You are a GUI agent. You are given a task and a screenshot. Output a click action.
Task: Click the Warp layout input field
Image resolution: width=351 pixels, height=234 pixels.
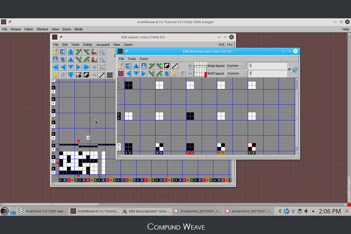268,66
